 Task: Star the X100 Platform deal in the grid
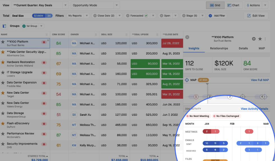tap(3, 42)
